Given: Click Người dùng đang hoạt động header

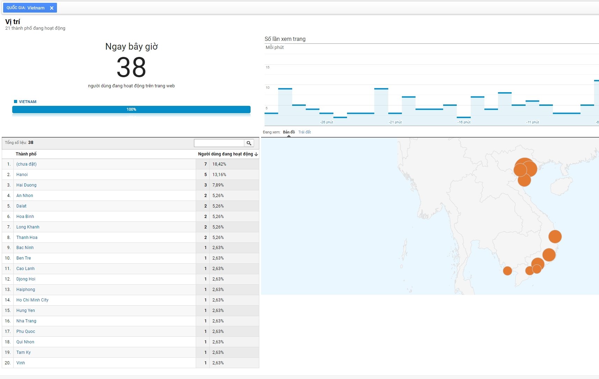Looking at the screenshot, I should (225, 154).
